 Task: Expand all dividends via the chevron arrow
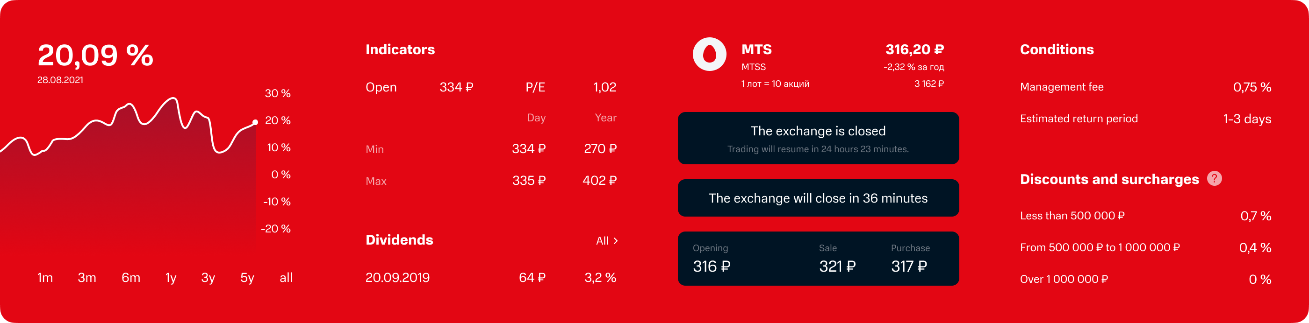615,241
